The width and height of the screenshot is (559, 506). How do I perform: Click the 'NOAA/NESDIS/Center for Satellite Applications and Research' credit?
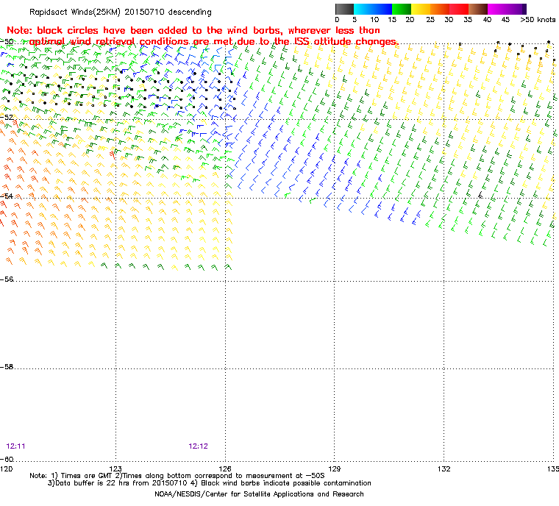coord(259,494)
